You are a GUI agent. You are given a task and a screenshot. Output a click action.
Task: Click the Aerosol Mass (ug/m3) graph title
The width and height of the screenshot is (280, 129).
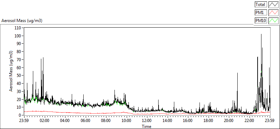(x=22, y=21)
